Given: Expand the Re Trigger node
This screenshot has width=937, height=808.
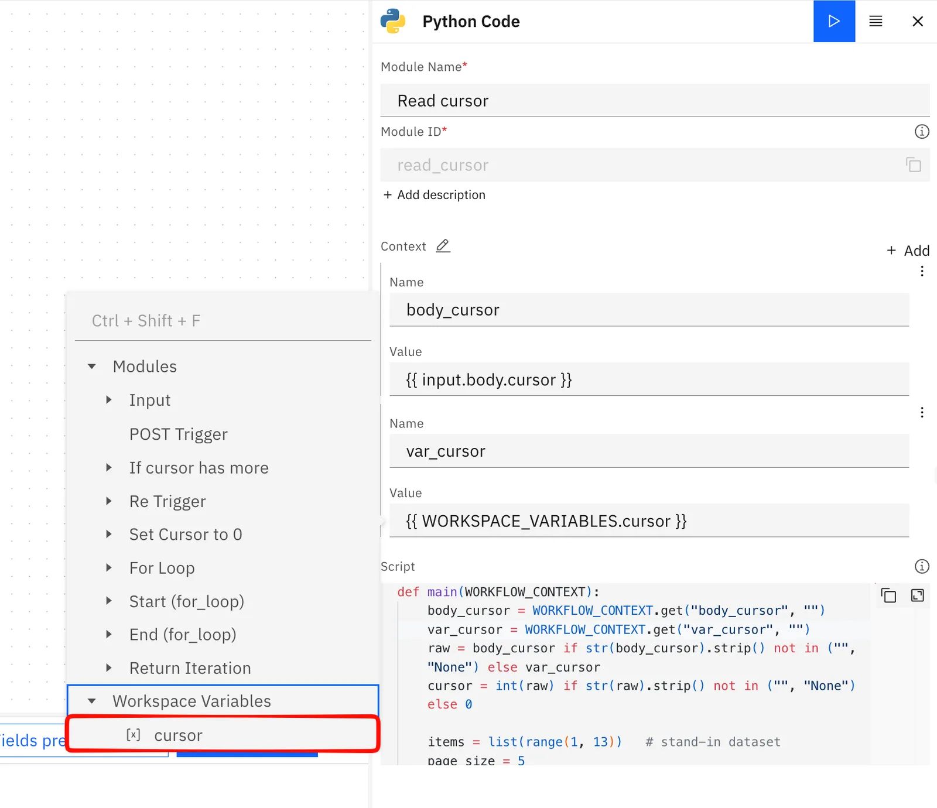Looking at the screenshot, I should (x=108, y=501).
